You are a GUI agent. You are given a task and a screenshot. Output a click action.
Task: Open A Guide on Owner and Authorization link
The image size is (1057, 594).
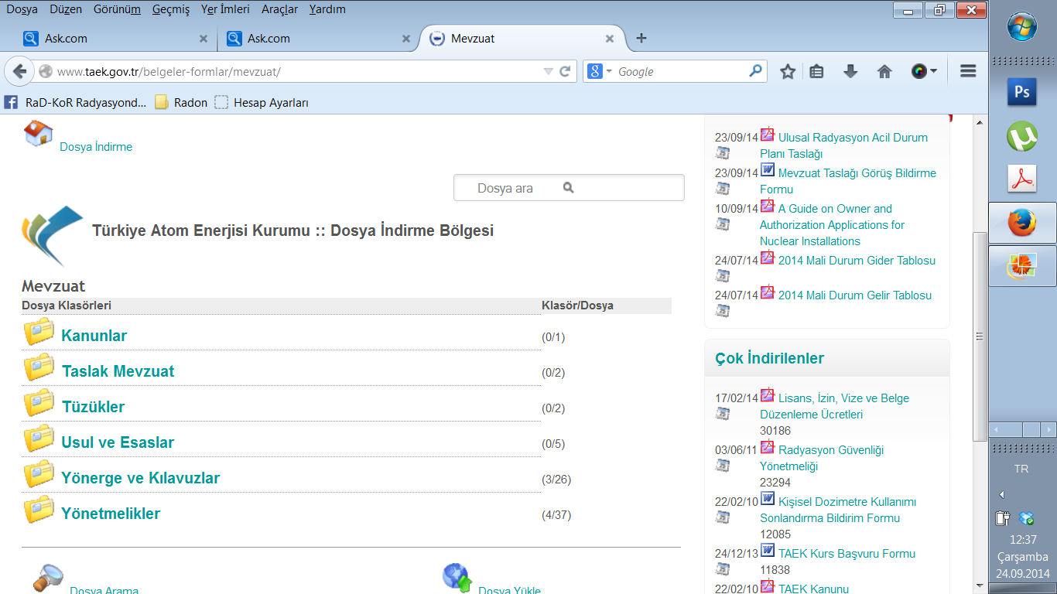pos(832,224)
